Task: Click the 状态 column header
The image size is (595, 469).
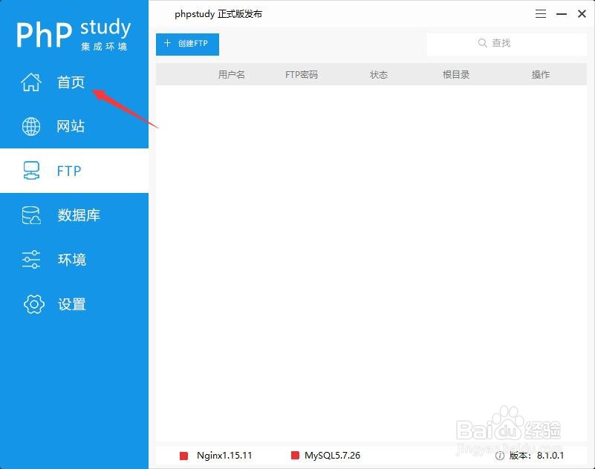Action: pos(379,75)
